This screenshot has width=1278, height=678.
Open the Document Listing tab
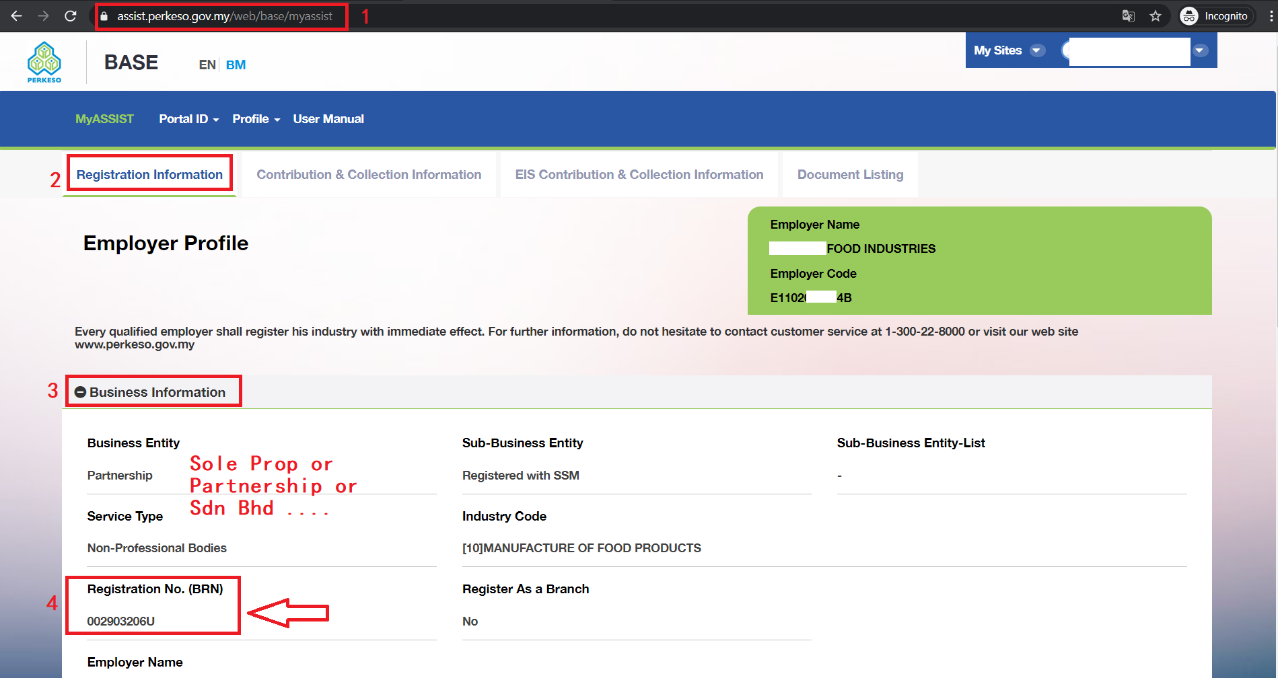(851, 175)
